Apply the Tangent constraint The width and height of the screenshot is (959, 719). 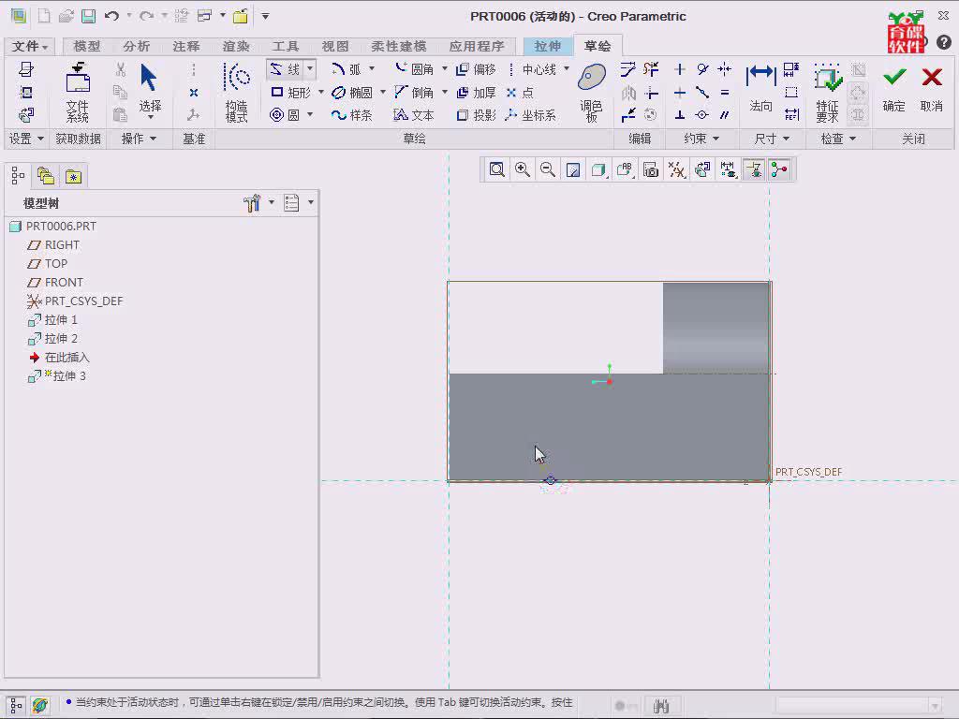pos(702,69)
